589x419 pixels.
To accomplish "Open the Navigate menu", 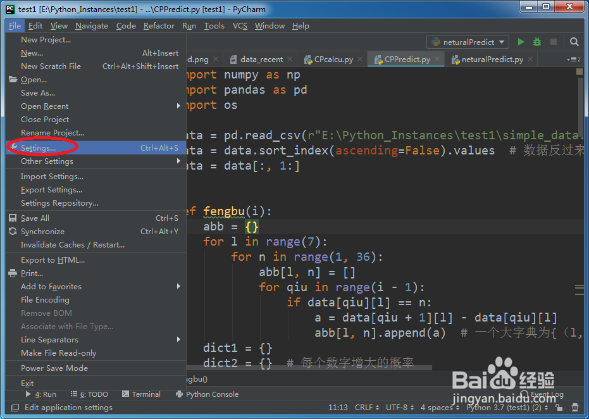I will pos(92,26).
